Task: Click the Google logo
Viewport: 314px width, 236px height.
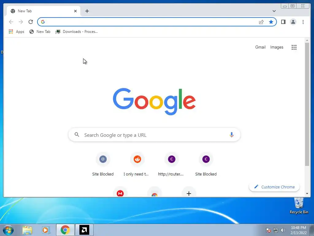Action: tap(154, 101)
